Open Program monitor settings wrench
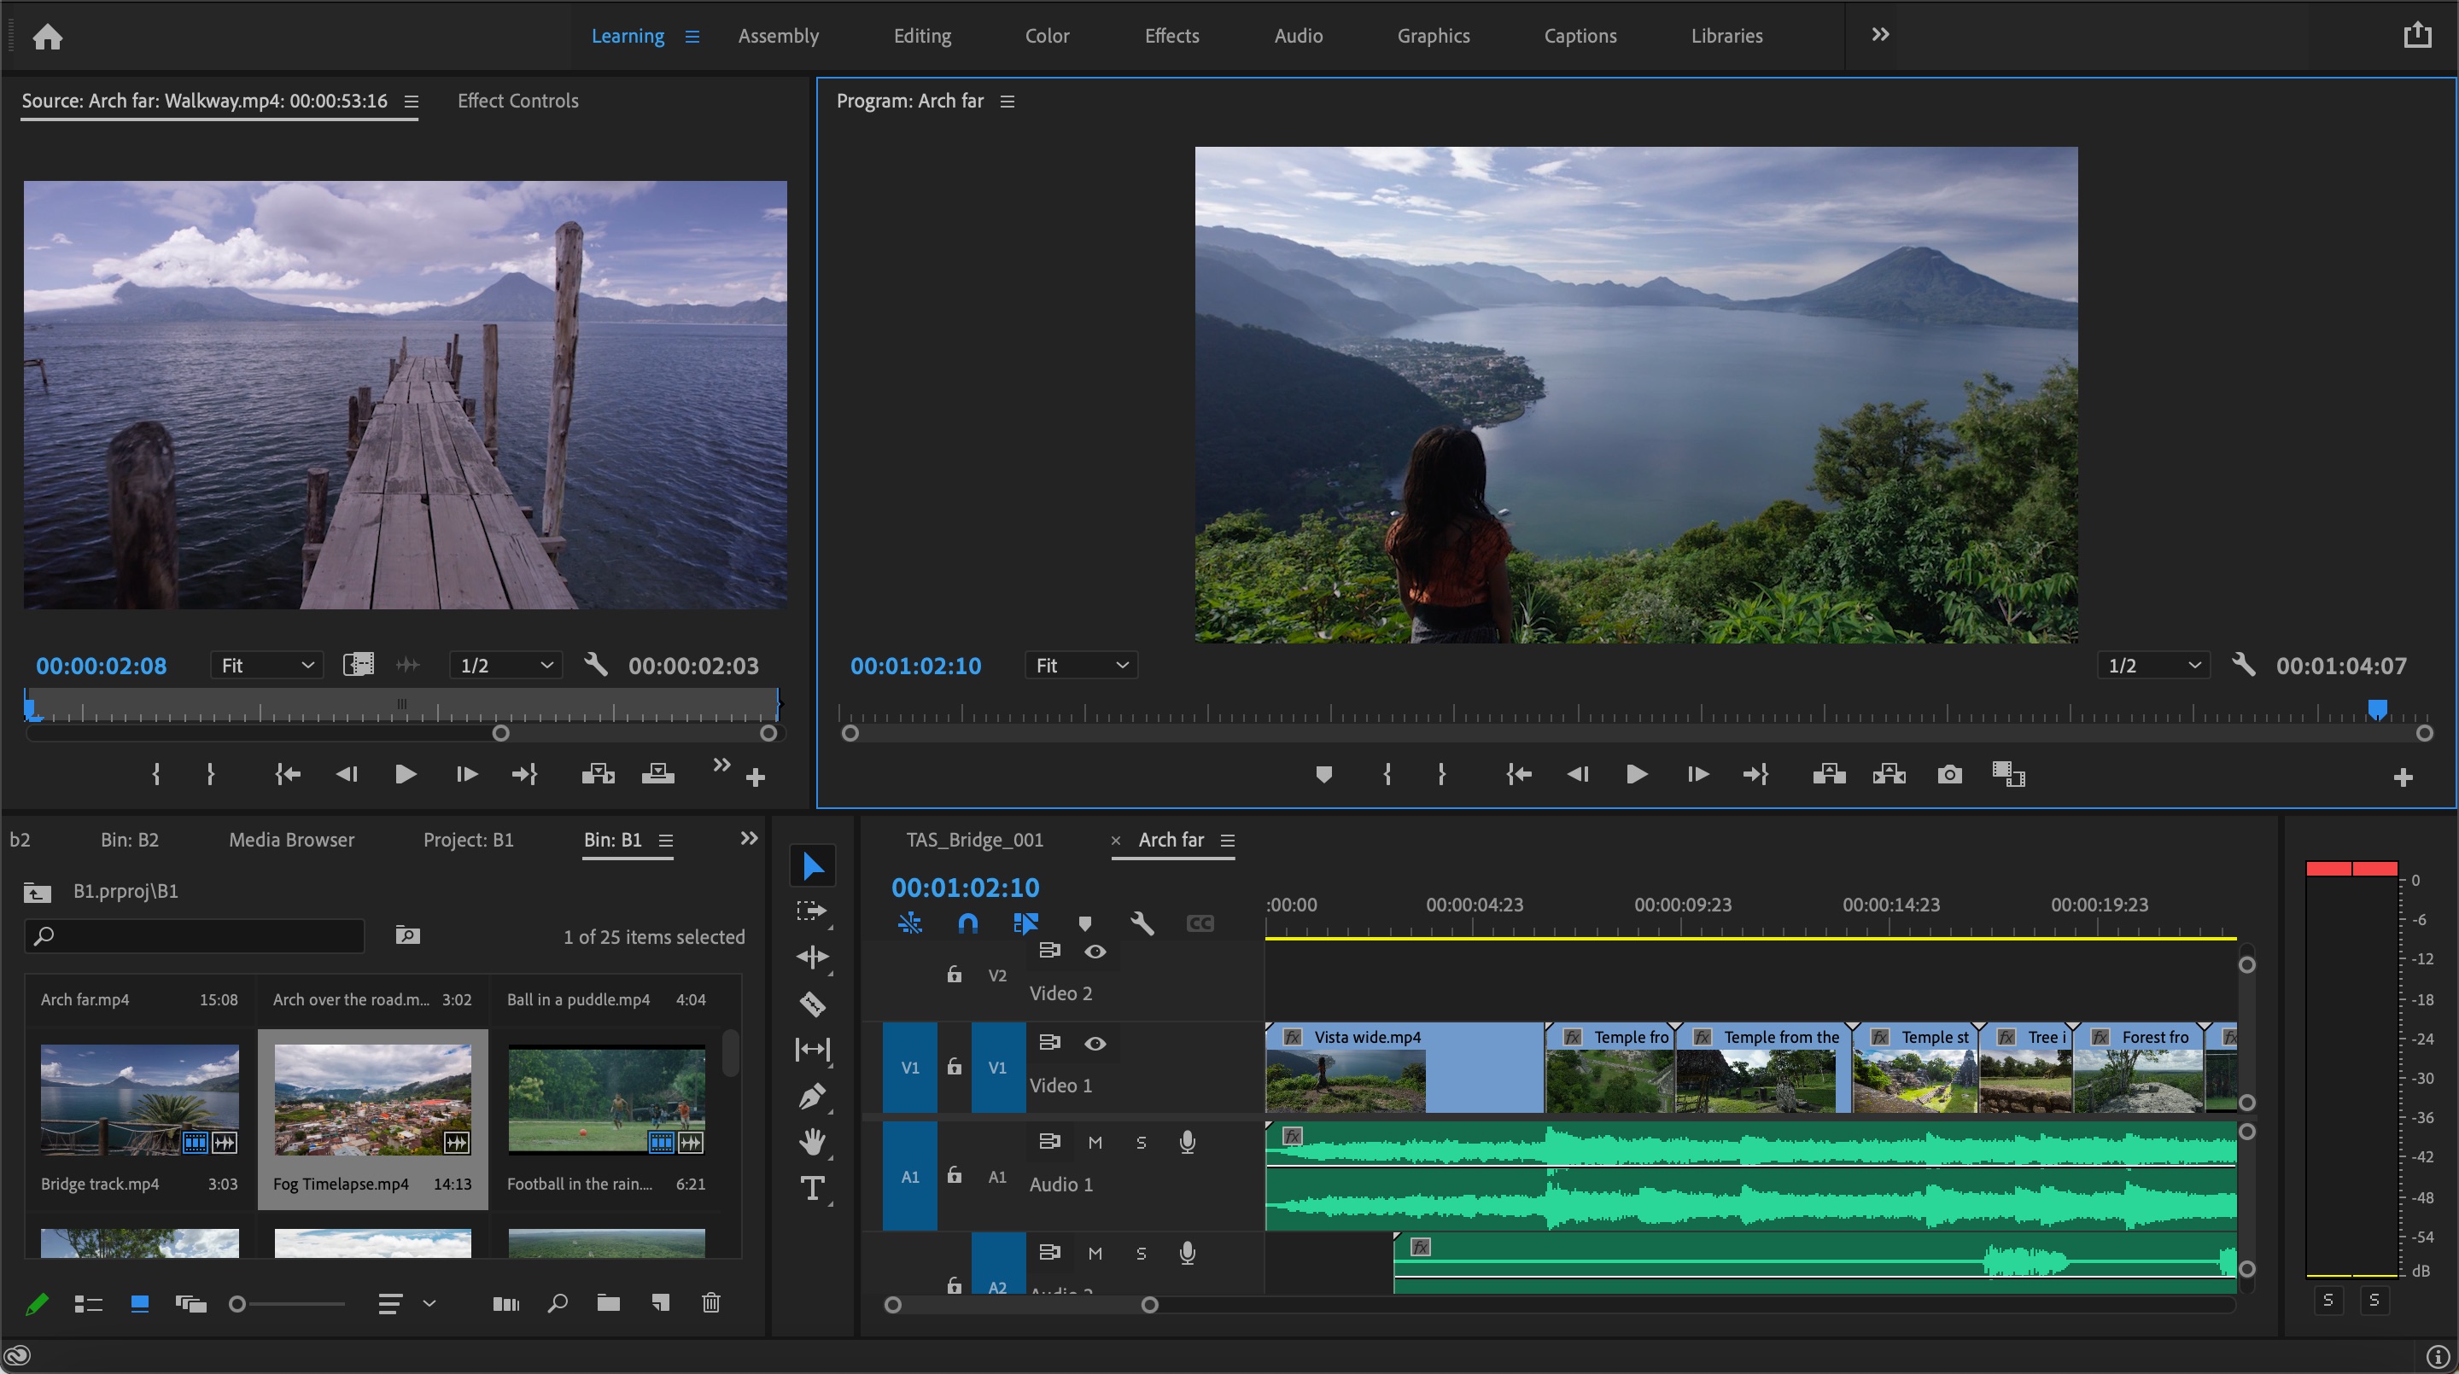The height and width of the screenshot is (1374, 2459). [x=2243, y=665]
